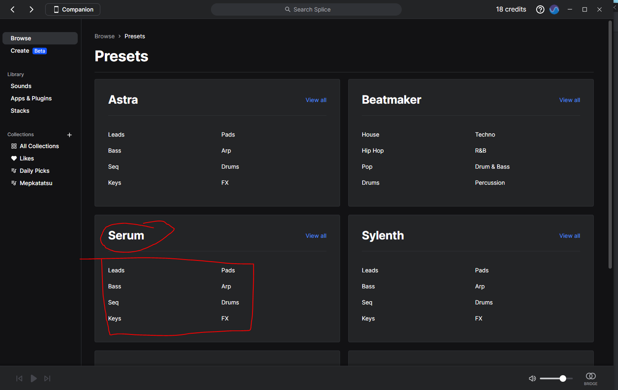Open Astra Seq presets
Viewport: 618px width, 390px height.
coord(113,167)
